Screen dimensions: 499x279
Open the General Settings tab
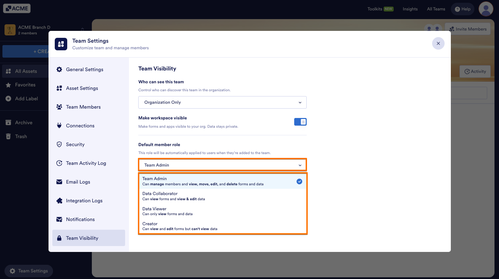[89, 69]
